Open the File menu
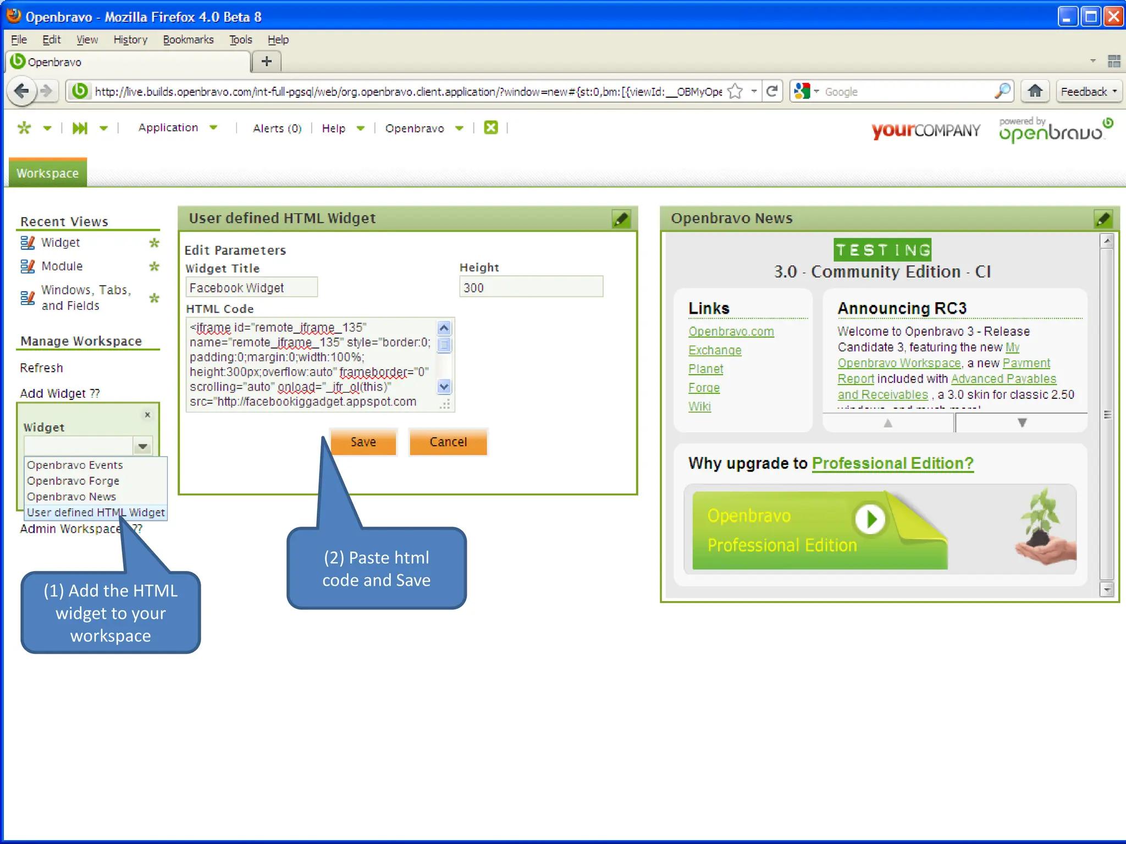The image size is (1126, 844). click(x=19, y=40)
